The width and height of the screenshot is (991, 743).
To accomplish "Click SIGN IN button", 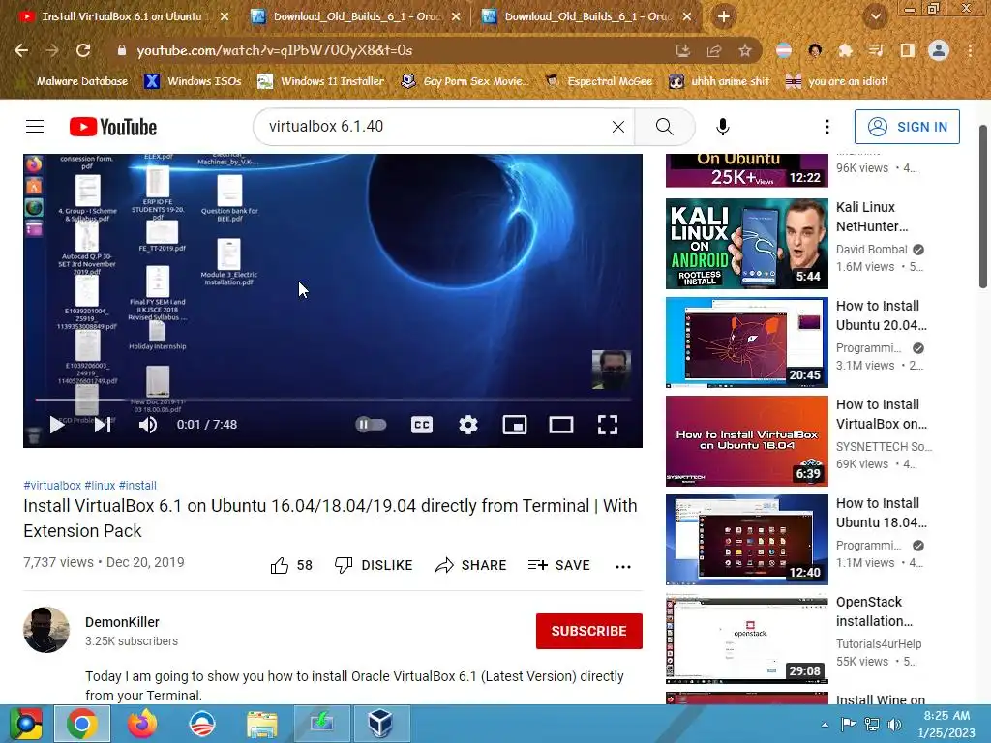I will point(907,127).
